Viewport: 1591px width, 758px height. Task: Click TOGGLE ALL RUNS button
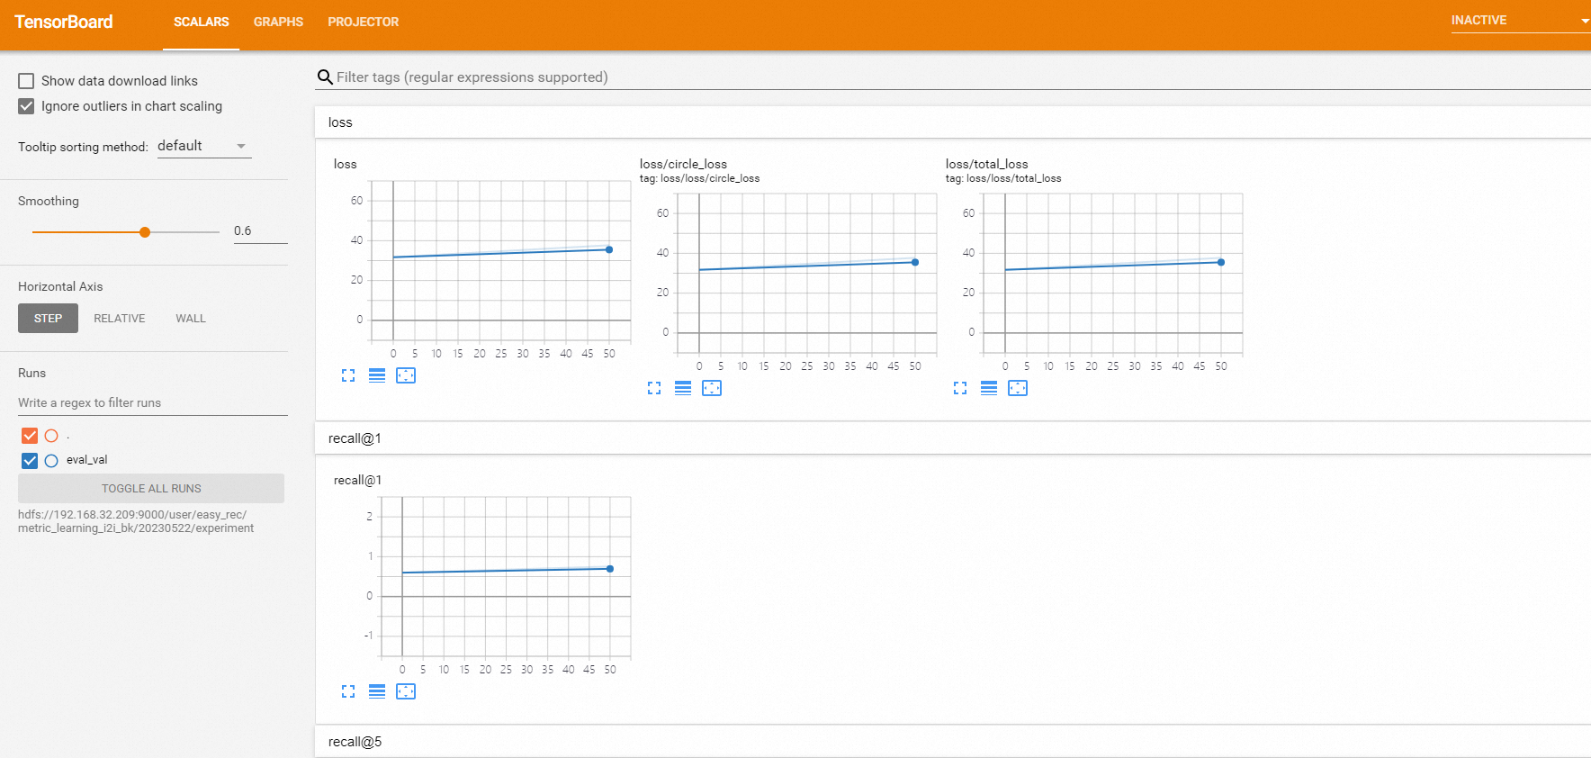pos(151,488)
